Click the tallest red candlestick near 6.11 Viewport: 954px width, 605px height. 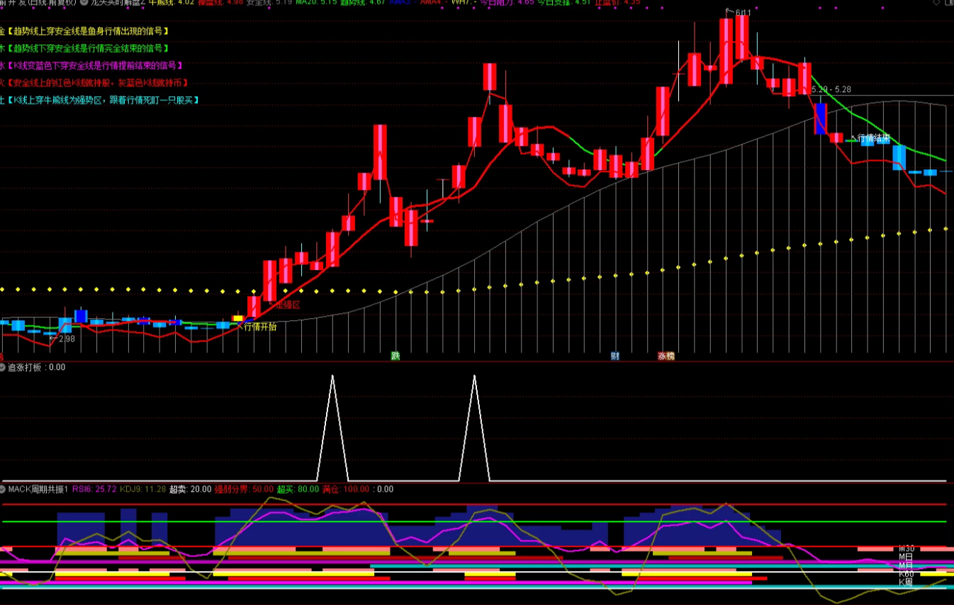[x=726, y=50]
